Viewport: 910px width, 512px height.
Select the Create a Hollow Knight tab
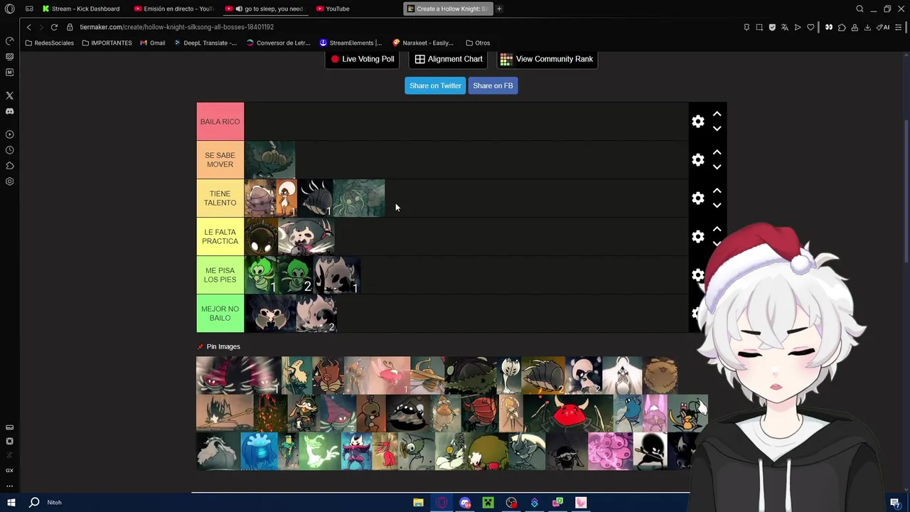click(x=448, y=9)
